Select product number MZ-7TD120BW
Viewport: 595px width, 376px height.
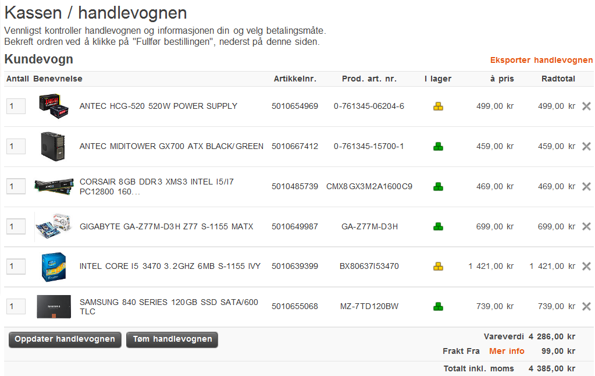coord(369,306)
